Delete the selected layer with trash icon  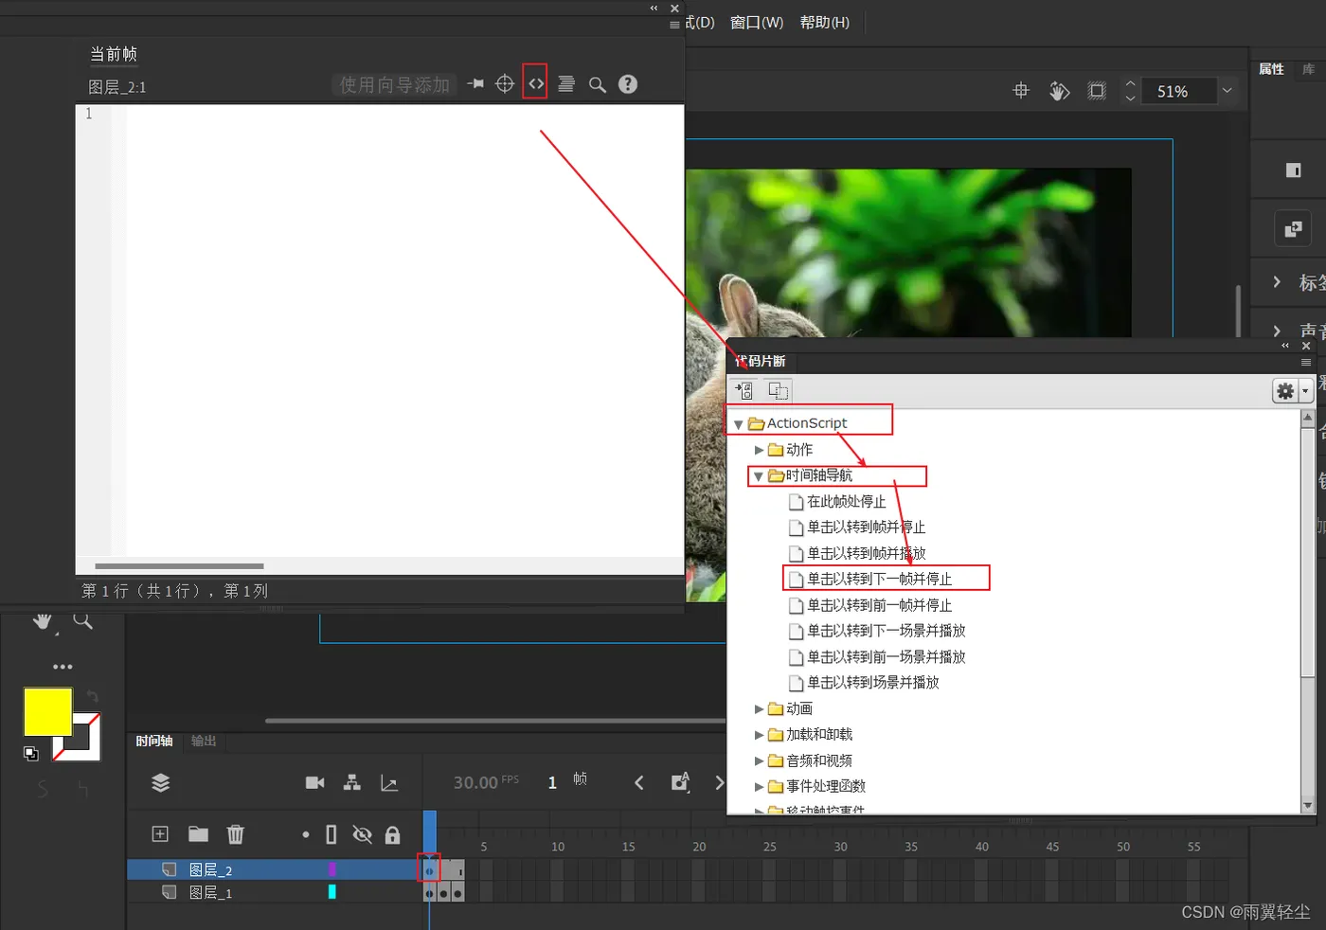pos(236,833)
